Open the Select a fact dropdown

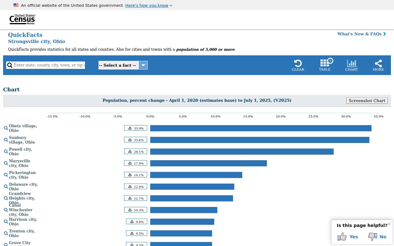coord(123,65)
